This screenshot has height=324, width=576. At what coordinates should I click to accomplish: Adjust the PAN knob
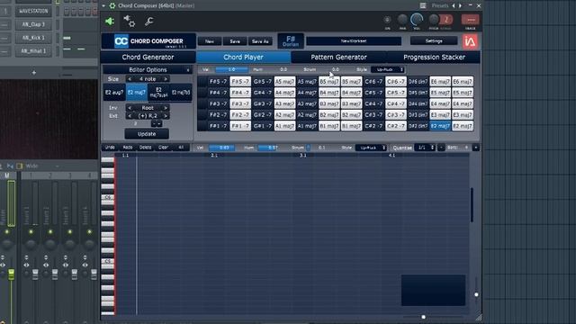[402, 20]
